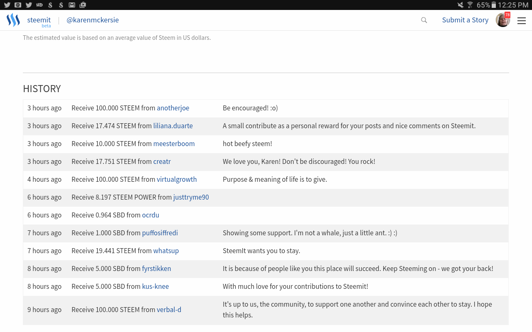Open the hamburger menu icon
This screenshot has width=532, height=332.
coord(522,20)
